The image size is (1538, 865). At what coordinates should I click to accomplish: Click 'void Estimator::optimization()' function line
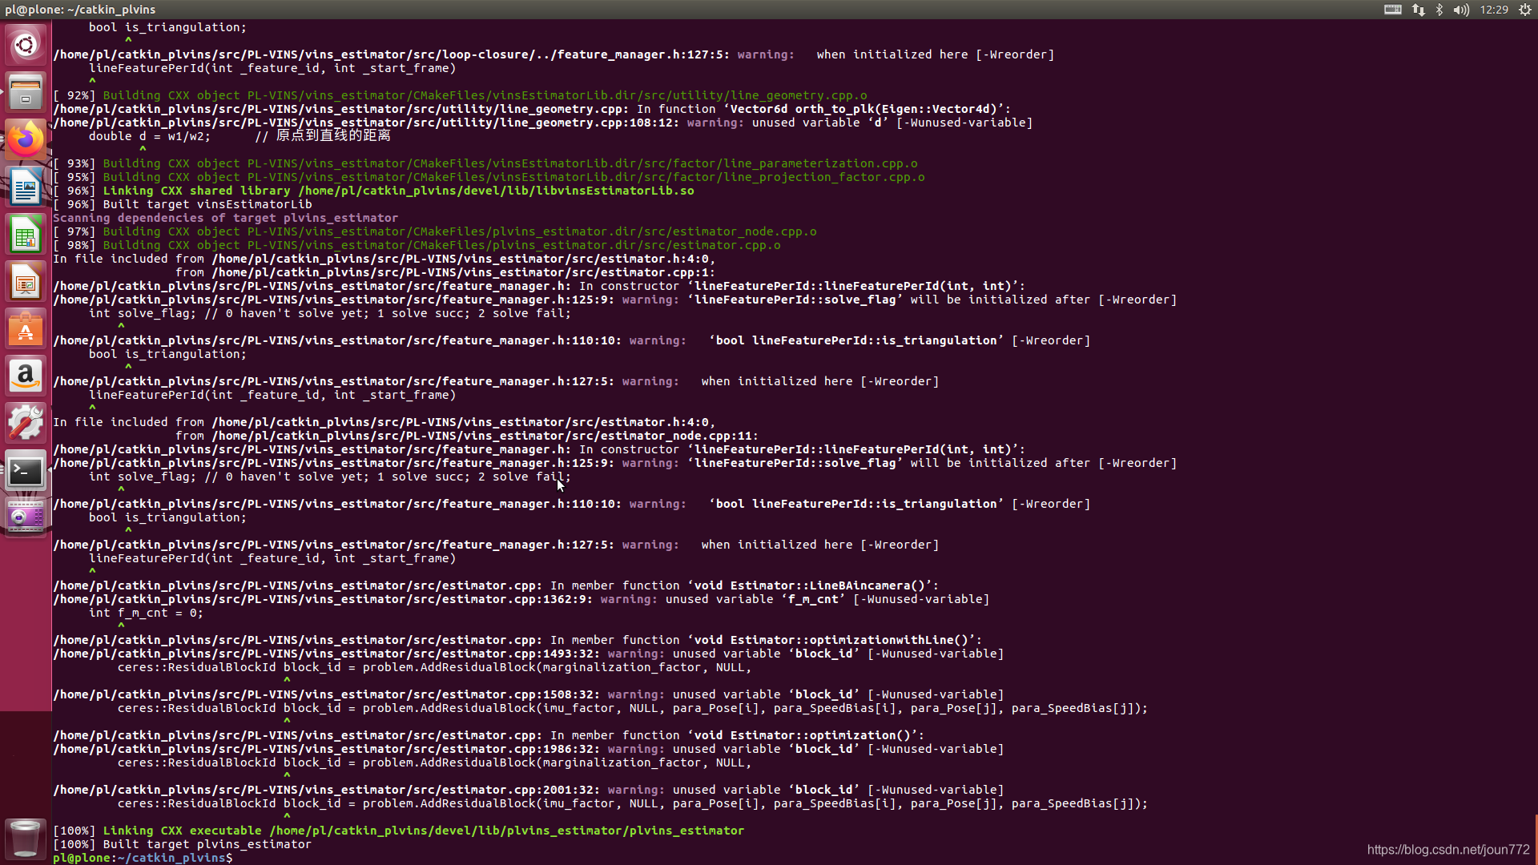(488, 735)
